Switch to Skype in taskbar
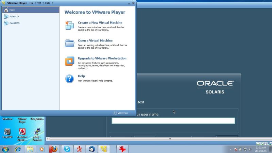 coord(67,149)
